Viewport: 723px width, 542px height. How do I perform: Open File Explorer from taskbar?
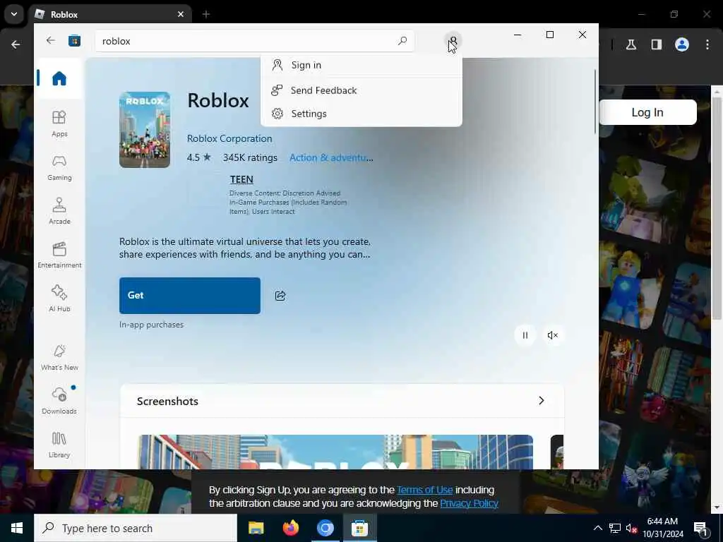tap(256, 528)
